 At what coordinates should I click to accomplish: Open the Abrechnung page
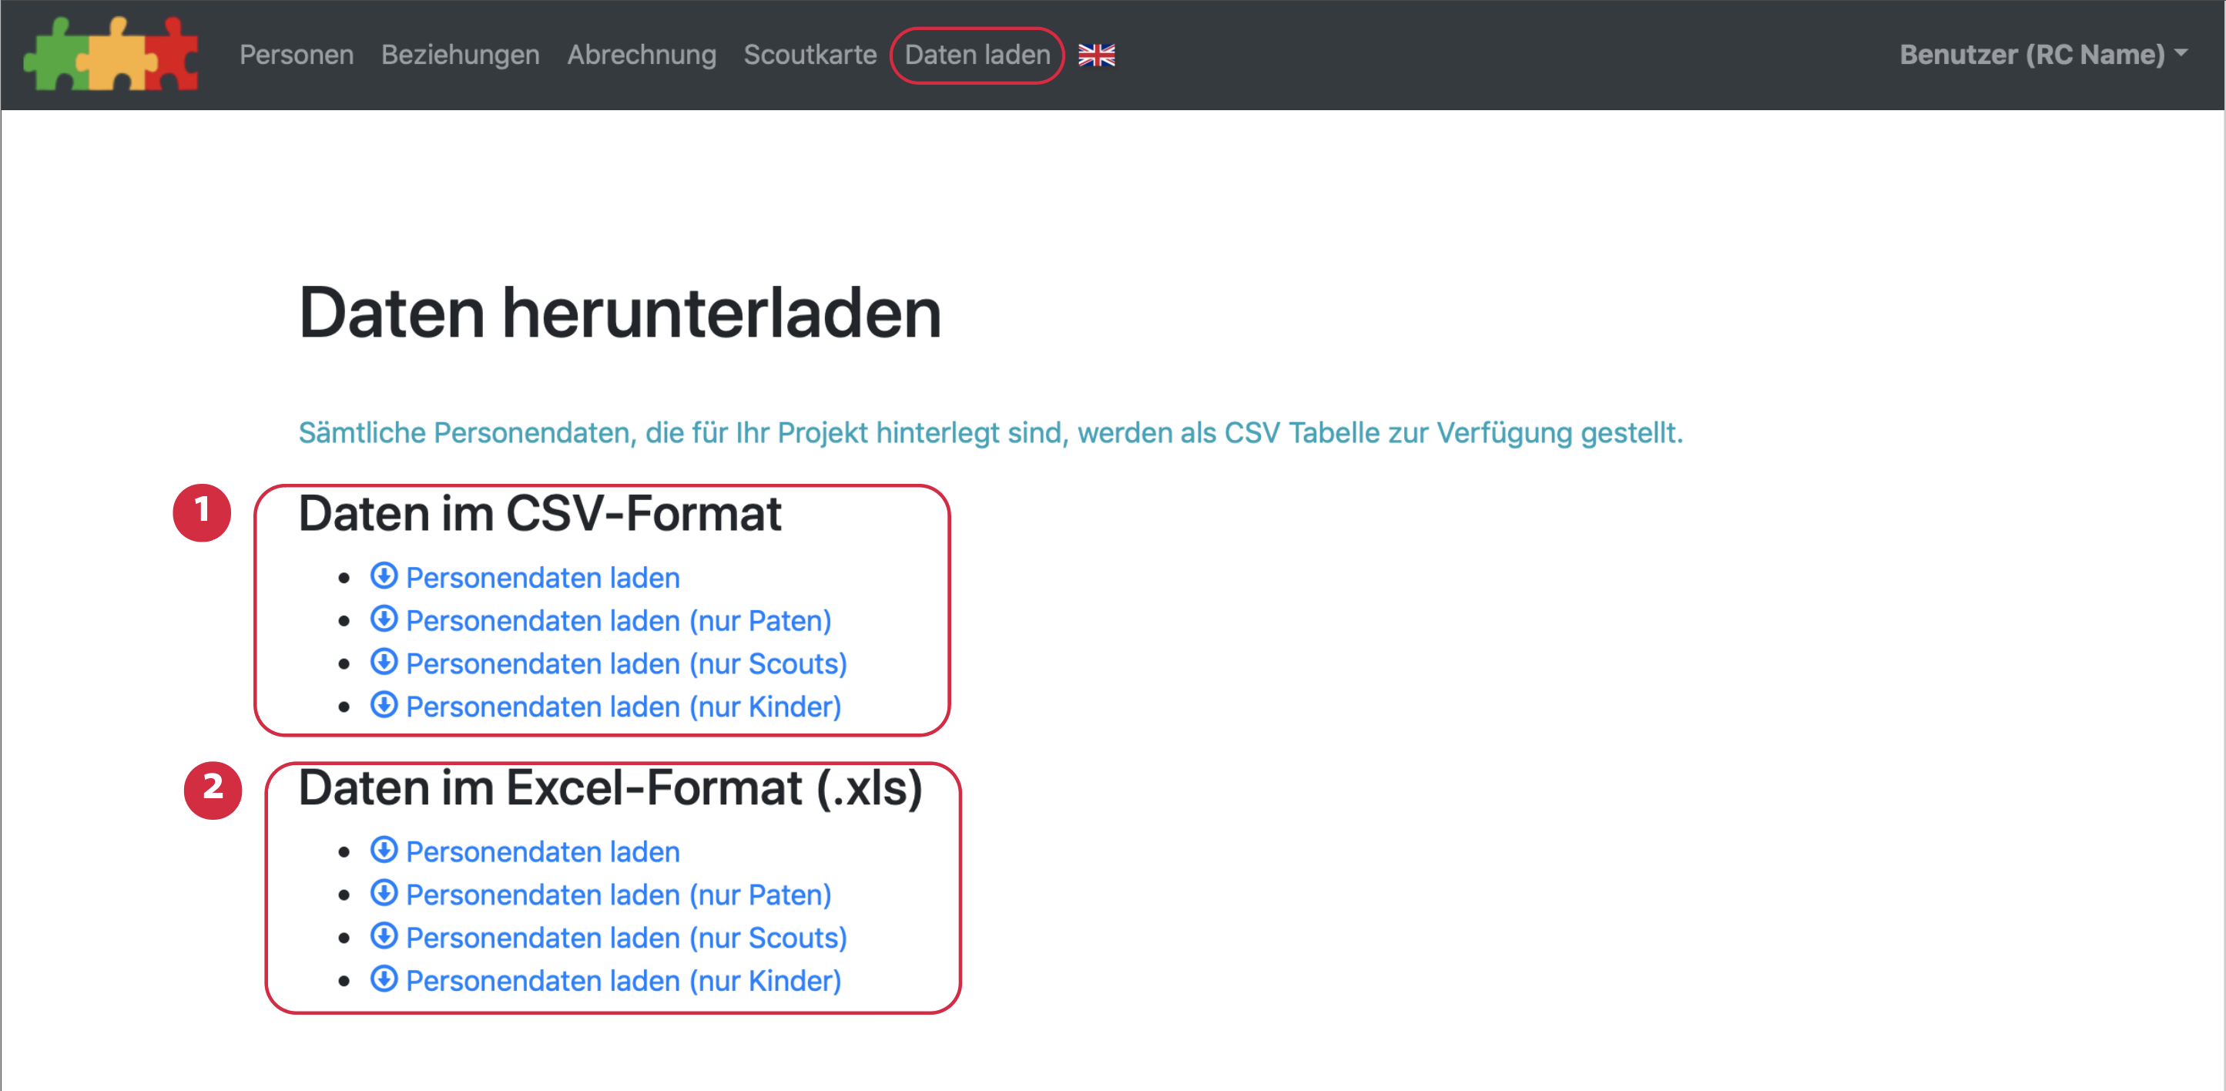coord(641,55)
